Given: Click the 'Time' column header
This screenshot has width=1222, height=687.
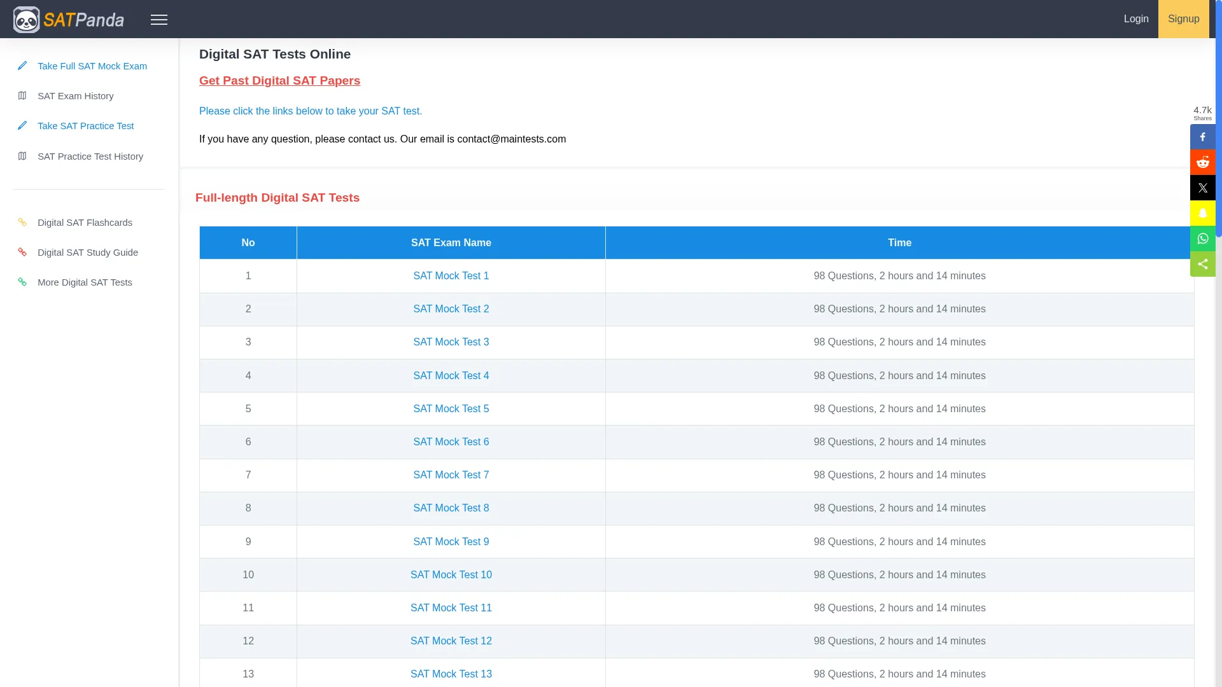Looking at the screenshot, I should pyautogui.click(x=899, y=243).
